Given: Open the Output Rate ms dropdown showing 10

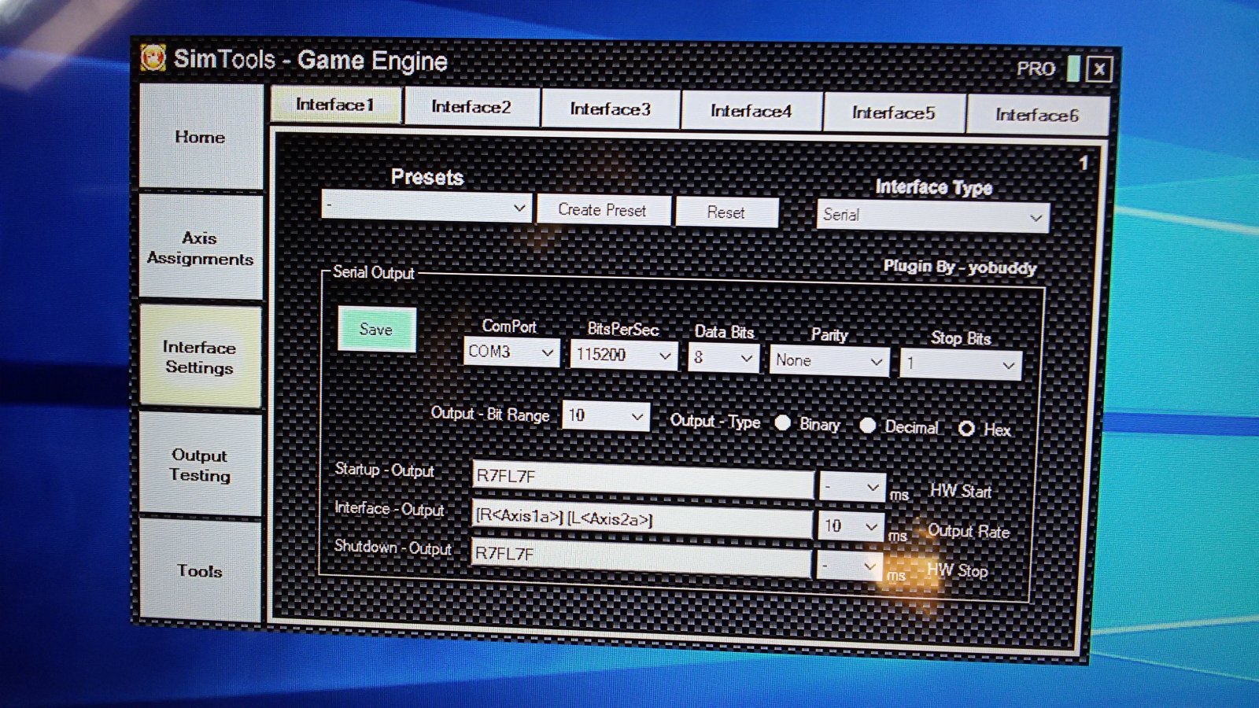Looking at the screenshot, I should pyautogui.click(x=851, y=526).
